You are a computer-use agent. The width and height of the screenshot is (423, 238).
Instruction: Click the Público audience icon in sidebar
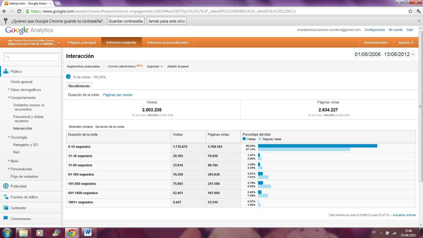(6, 71)
